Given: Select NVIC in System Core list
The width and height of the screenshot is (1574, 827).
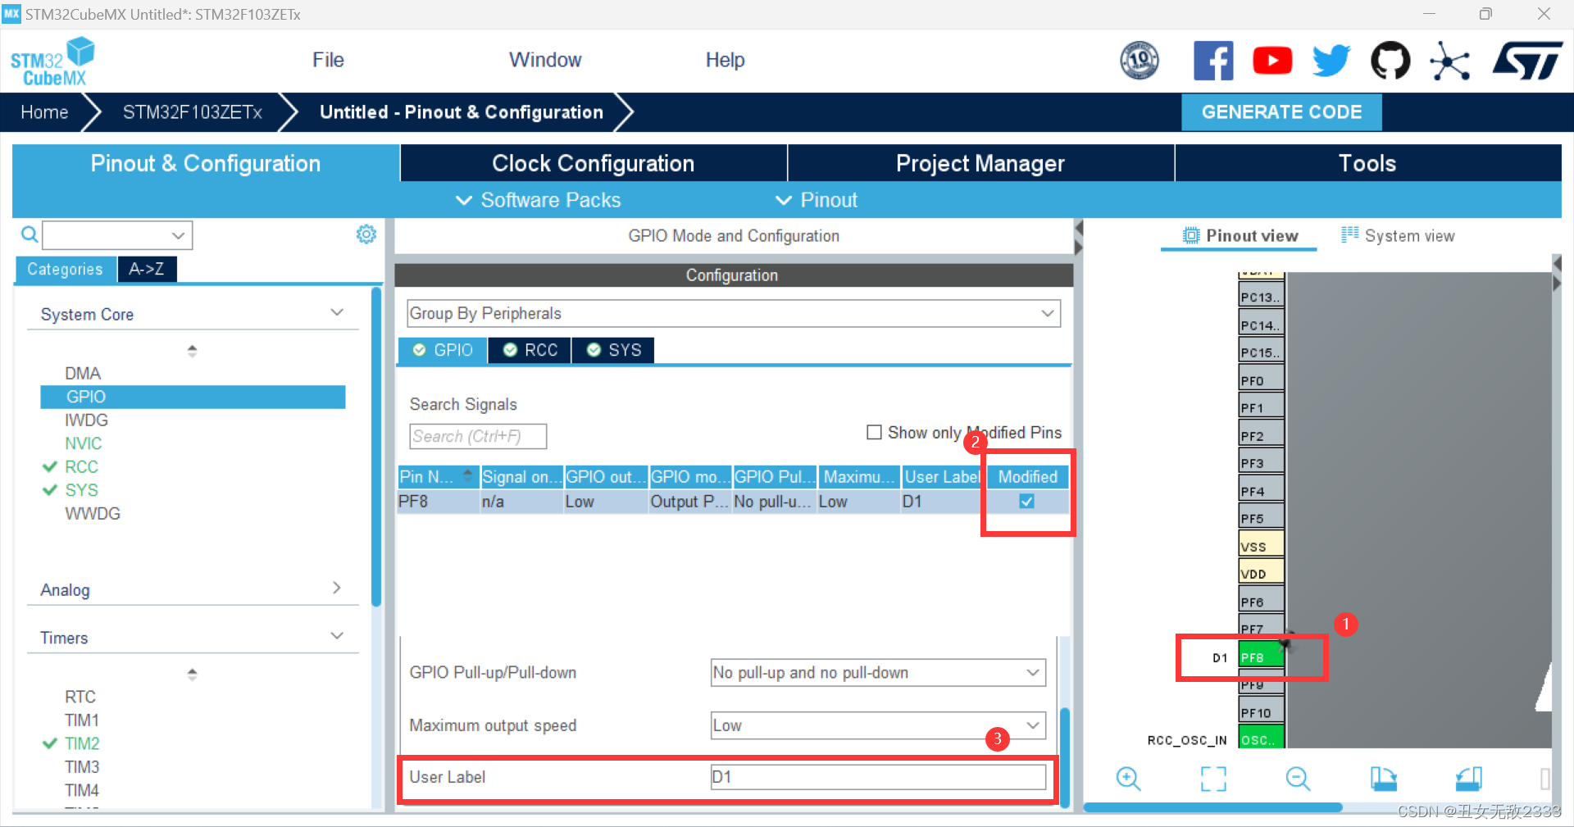Looking at the screenshot, I should tap(84, 443).
